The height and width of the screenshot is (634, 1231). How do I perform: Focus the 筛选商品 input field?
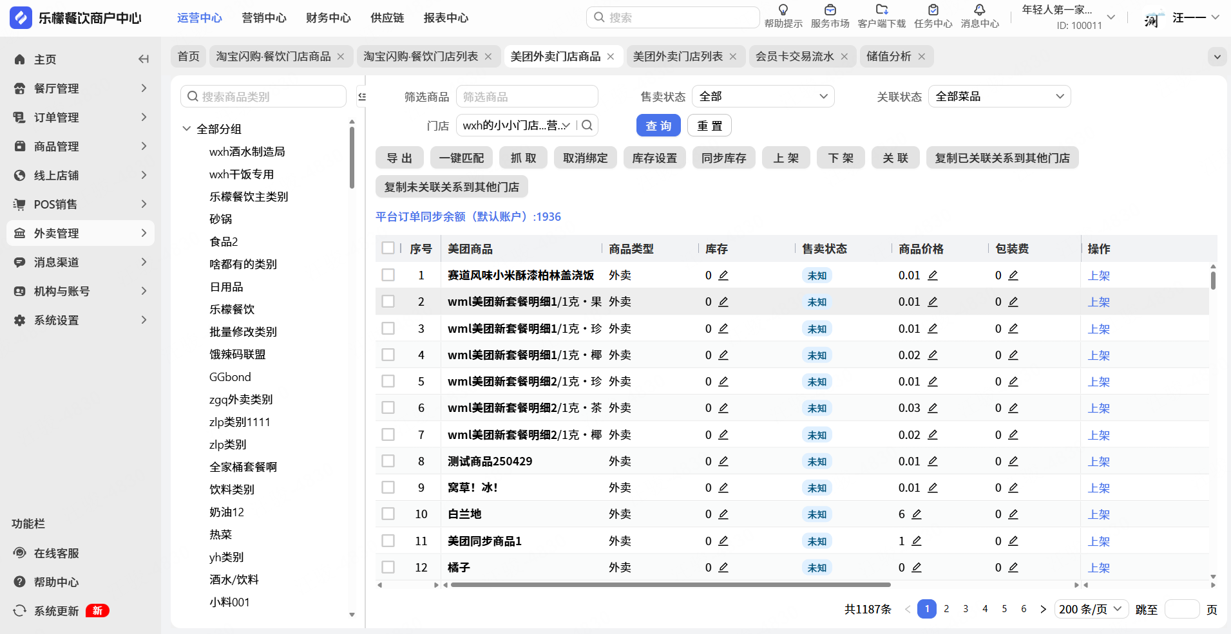tap(526, 97)
